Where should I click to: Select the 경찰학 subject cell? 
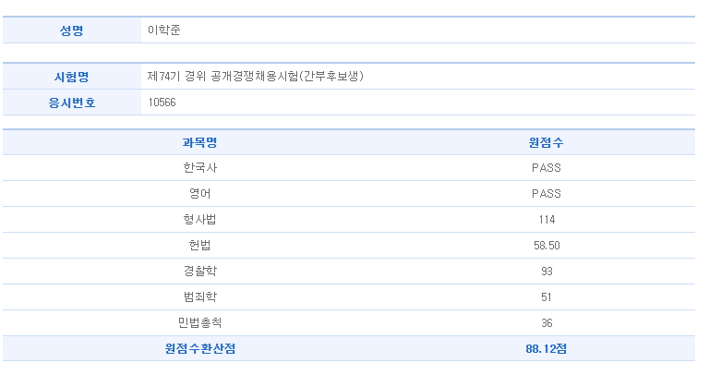tap(199, 271)
